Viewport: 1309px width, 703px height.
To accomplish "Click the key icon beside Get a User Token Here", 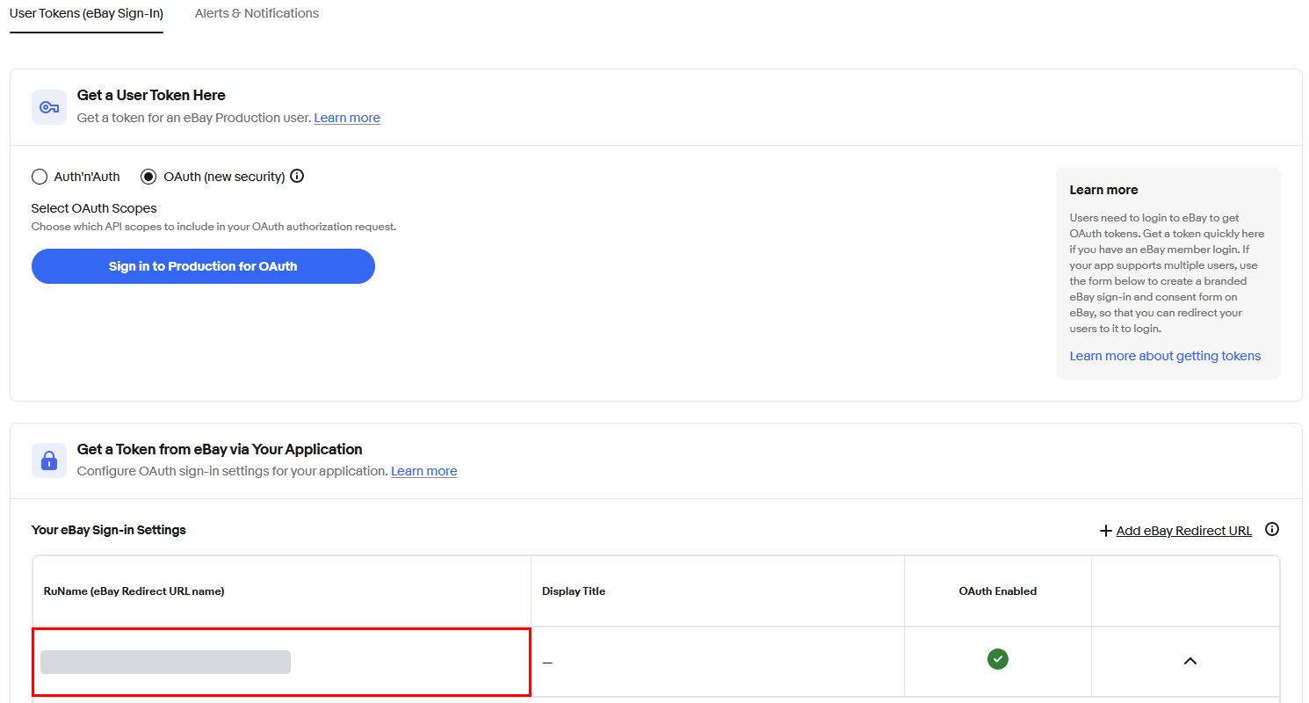I will pos(49,107).
